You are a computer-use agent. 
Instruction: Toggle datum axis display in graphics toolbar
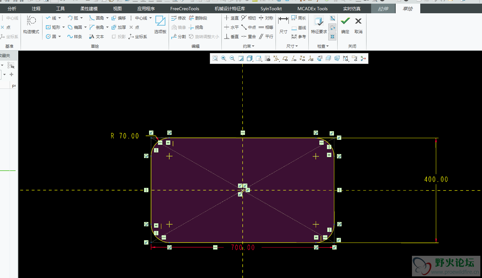pos(293,59)
